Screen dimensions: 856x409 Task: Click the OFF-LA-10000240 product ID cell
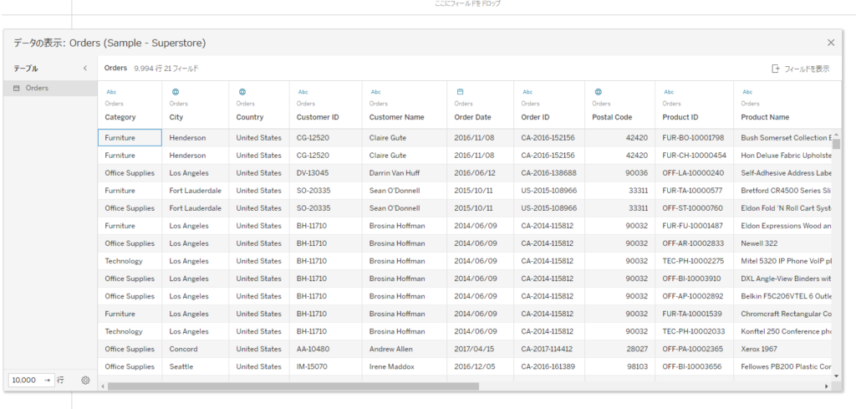(x=695, y=173)
